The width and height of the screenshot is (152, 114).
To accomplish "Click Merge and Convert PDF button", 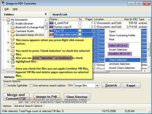I will pos(16,97).
